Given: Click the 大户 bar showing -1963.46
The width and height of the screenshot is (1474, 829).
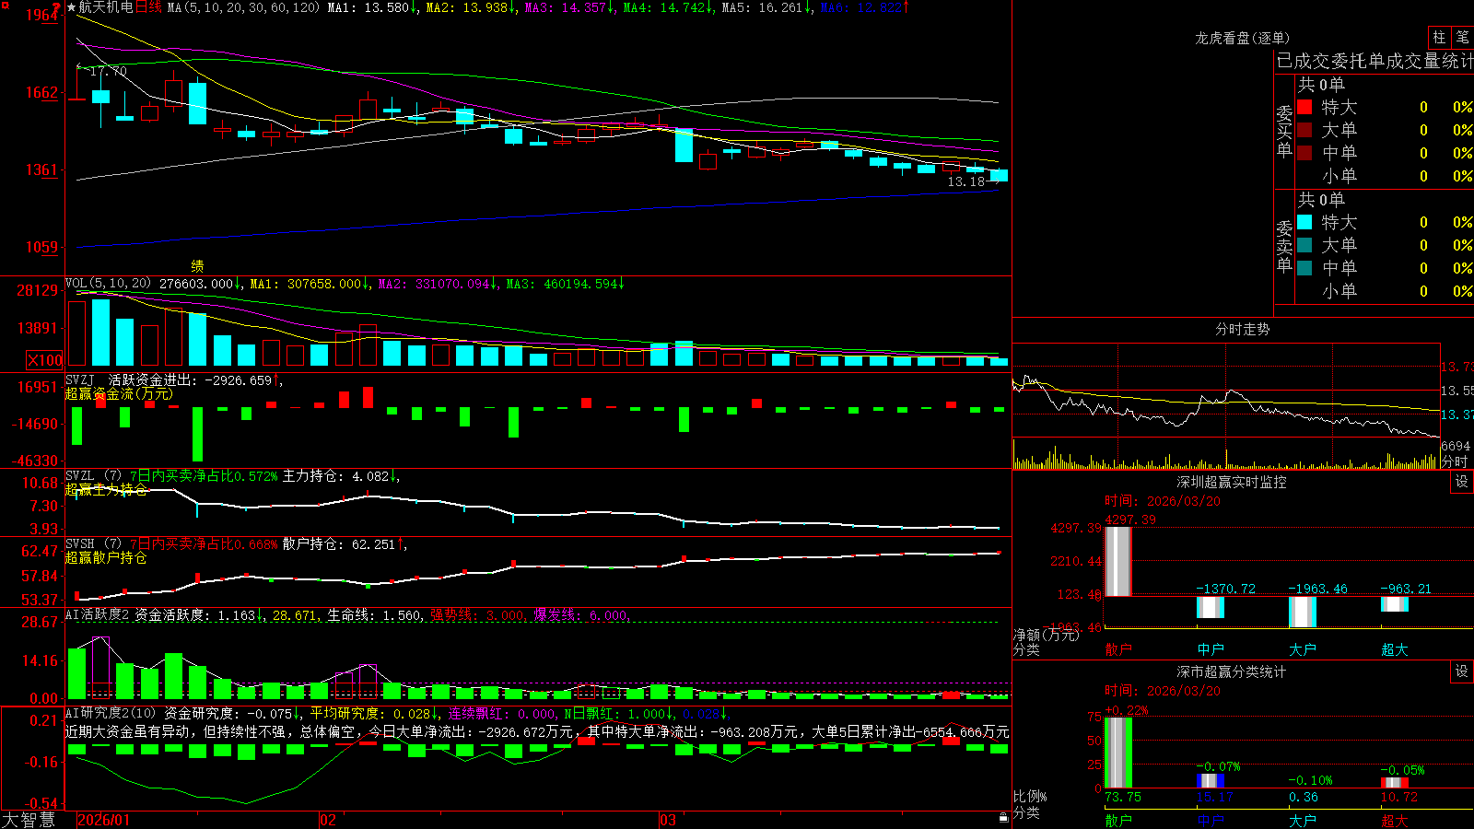Looking at the screenshot, I should click(x=1303, y=612).
